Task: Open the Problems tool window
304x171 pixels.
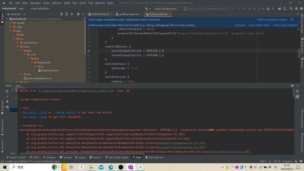Action: pyautogui.click(x=49, y=157)
